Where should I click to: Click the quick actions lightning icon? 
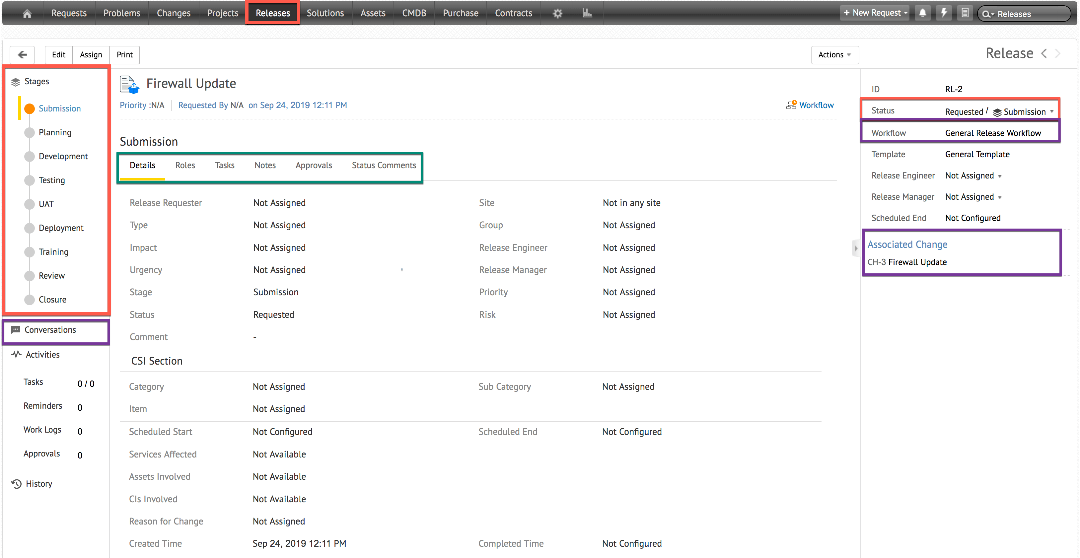tap(944, 13)
